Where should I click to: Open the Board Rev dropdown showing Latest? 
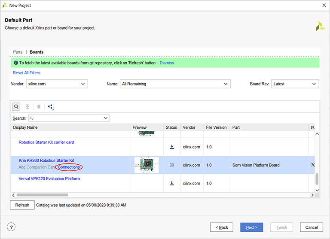tap(295, 84)
